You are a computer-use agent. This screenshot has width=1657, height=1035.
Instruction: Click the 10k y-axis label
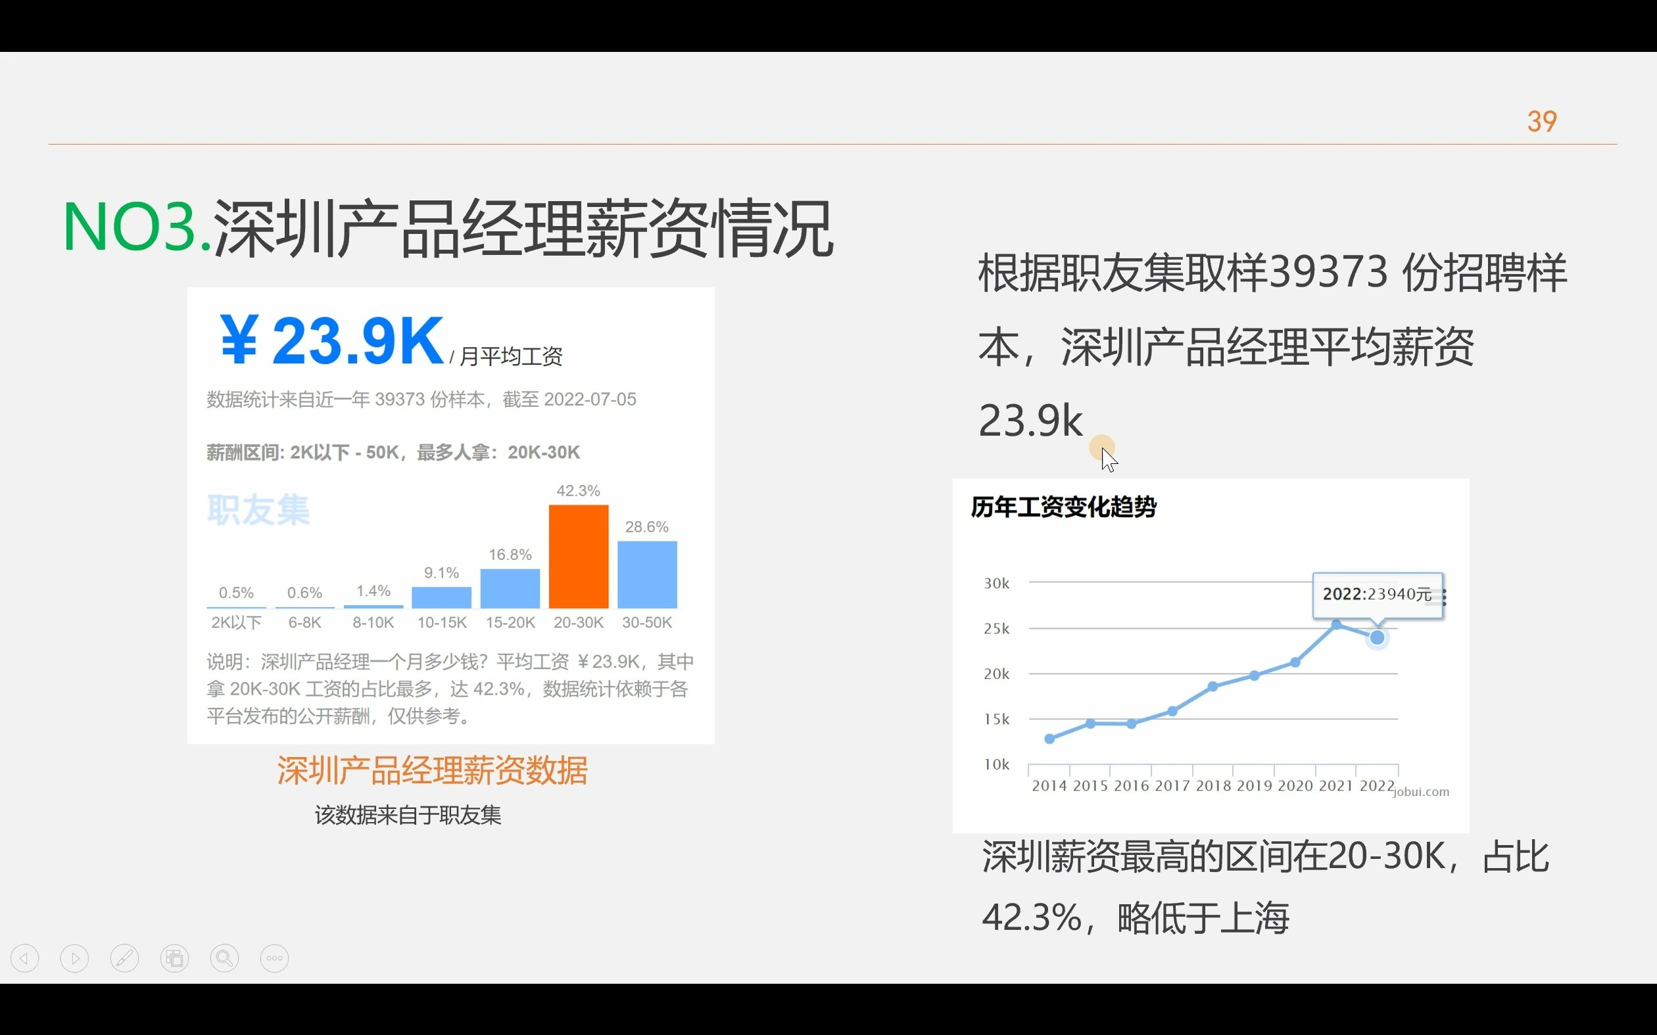(996, 764)
